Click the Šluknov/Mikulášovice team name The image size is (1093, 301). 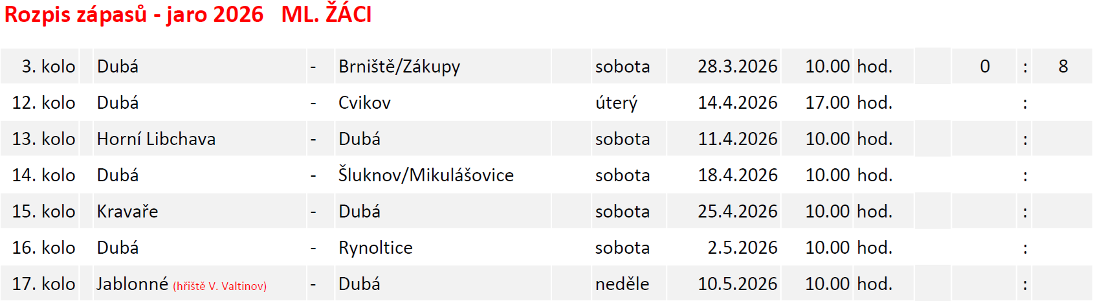pyautogui.click(x=426, y=175)
